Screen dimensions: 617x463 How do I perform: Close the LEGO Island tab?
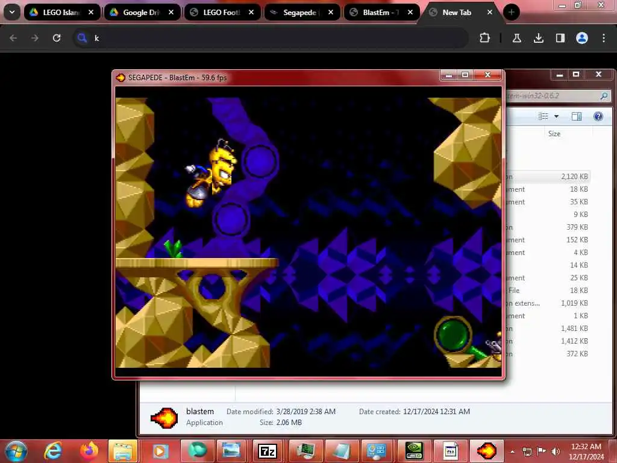[91, 12]
